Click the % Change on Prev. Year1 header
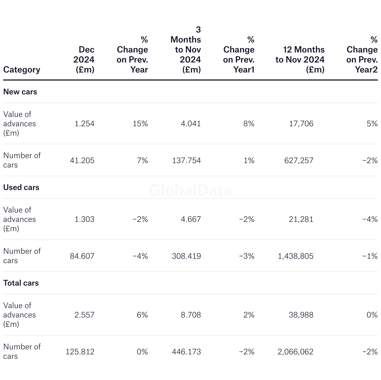The height and width of the screenshot is (380, 381). 239,54
